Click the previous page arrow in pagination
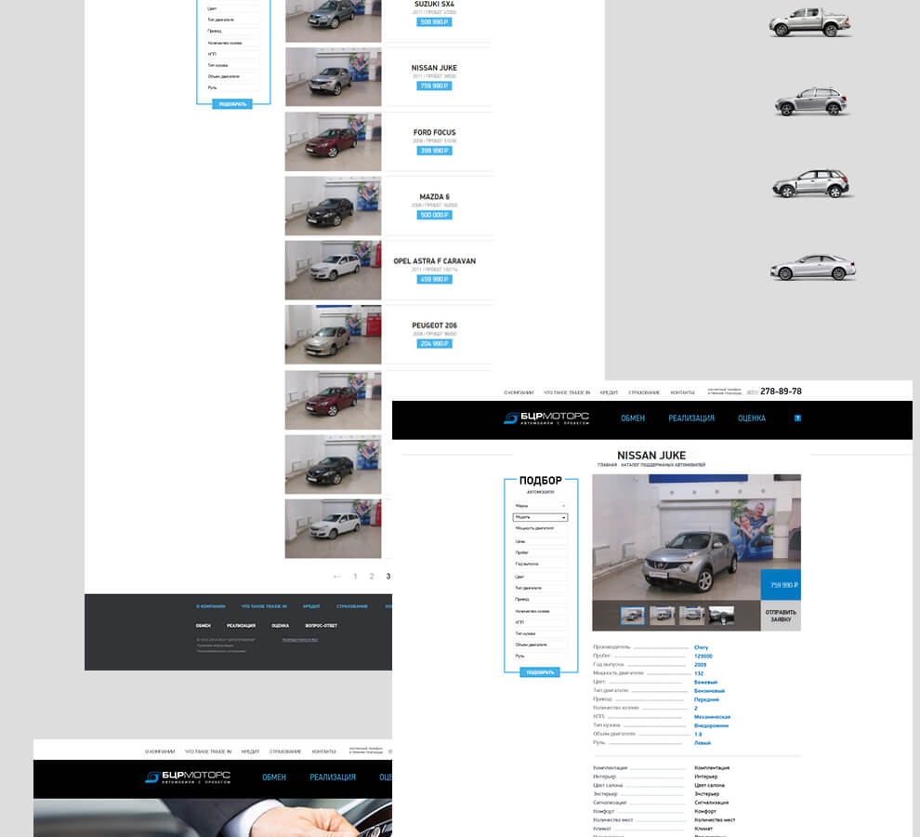This screenshot has width=920, height=837. tap(337, 577)
